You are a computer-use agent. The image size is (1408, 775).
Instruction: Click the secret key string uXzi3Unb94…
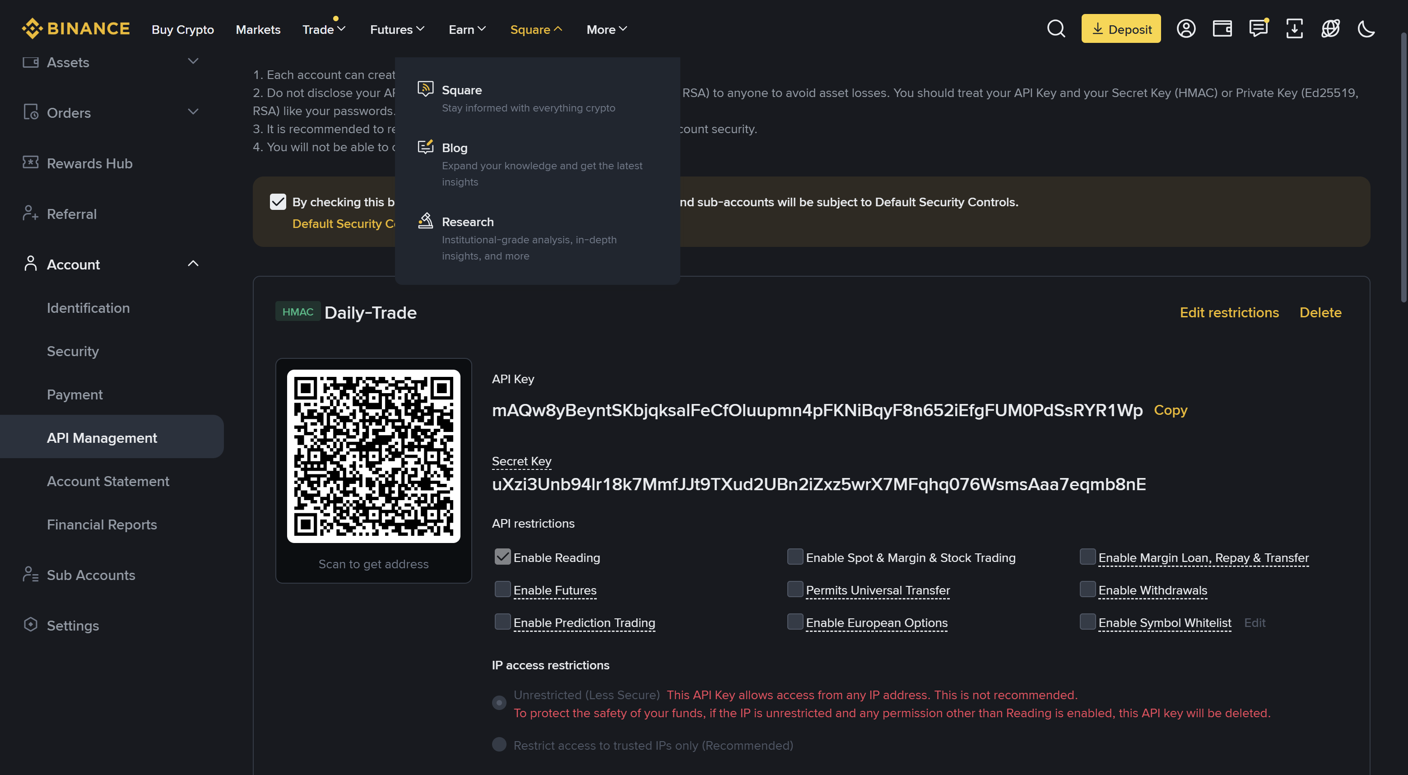click(x=819, y=484)
